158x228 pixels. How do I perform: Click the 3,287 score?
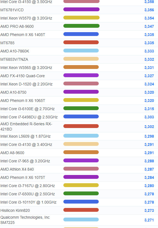pos(149,169)
